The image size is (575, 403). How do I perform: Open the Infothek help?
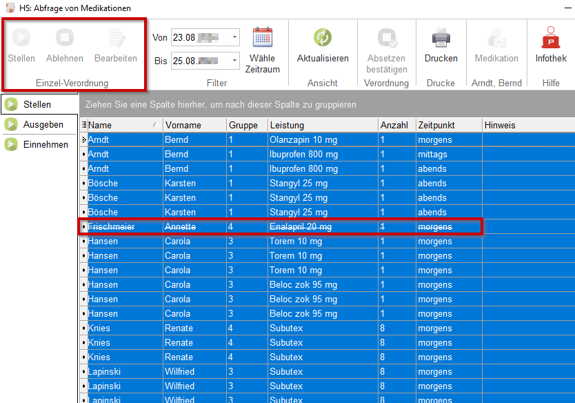click(x=551, y=39)
